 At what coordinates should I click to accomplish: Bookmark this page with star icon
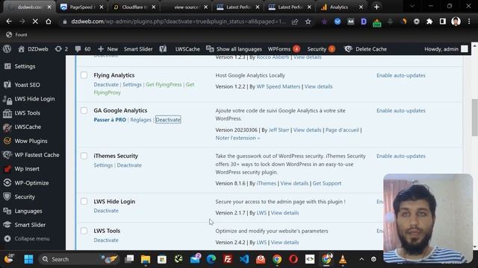(308, 22)
